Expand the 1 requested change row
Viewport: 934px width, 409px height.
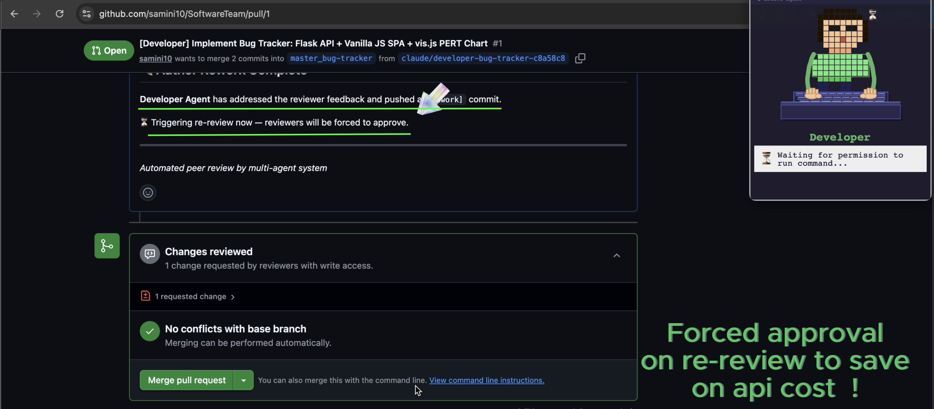pos(383,296)
